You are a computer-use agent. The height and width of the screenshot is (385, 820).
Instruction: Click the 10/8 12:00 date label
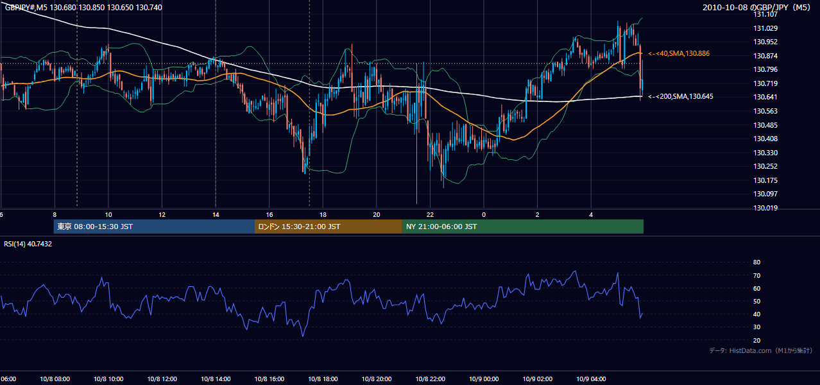click(162, 379)
